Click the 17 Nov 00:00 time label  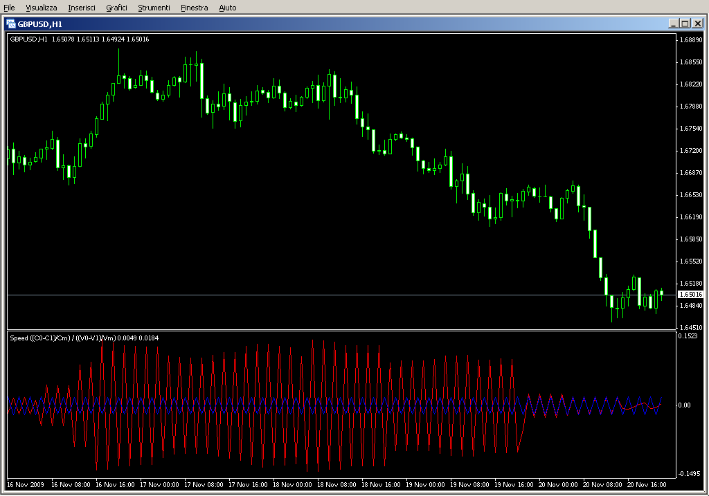click(159, 485)
